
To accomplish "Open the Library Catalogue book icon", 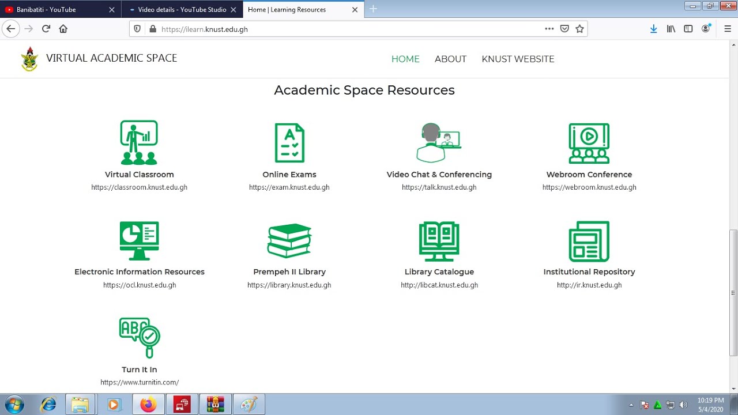I will coord(439,241).
